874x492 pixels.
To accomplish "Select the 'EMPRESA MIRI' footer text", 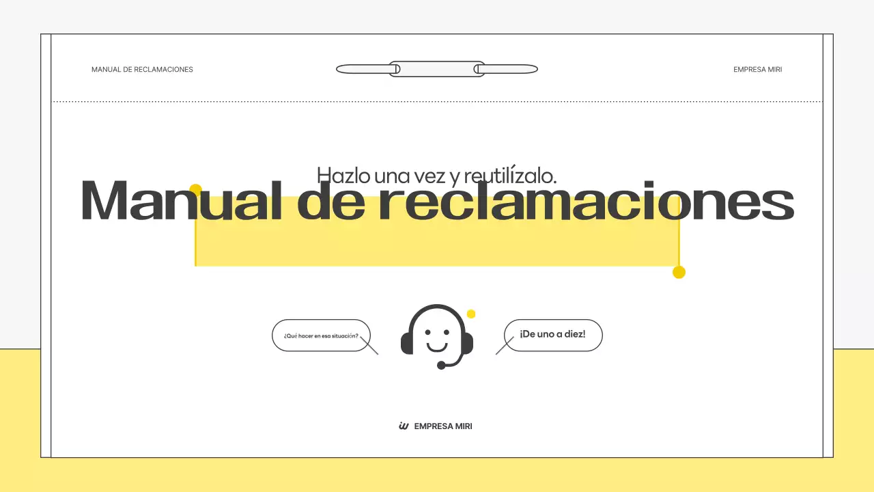I will pos(443,426).
